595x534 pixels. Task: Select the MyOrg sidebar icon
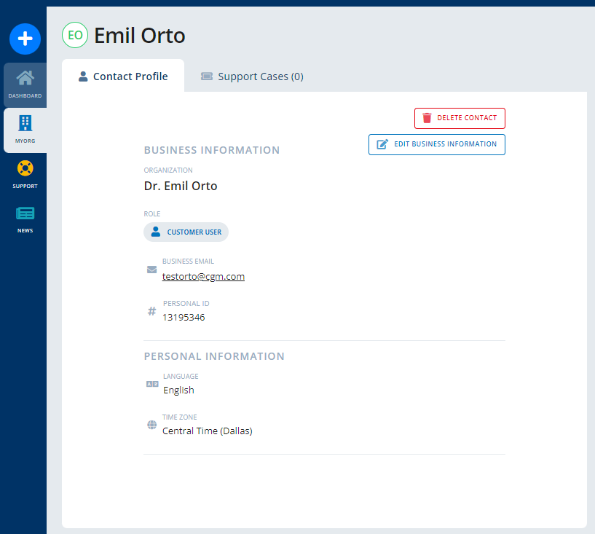pyautogui.click(x=24, y=126)
